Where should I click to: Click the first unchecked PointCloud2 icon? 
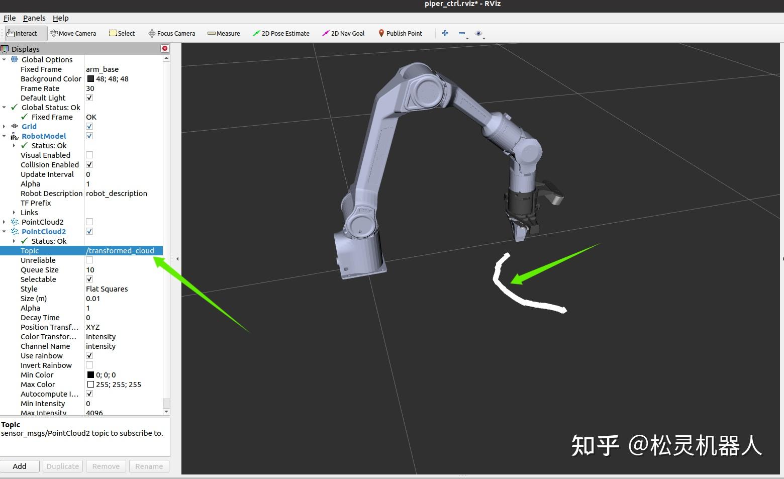(x=15, y=222)
